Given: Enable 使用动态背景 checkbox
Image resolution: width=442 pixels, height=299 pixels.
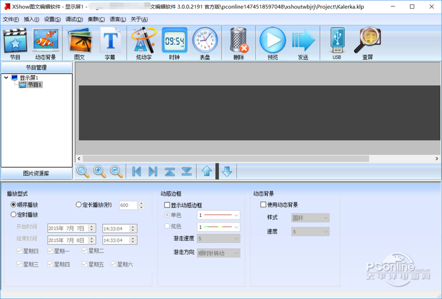Looking at the screenshot, I should coord(263,204).
